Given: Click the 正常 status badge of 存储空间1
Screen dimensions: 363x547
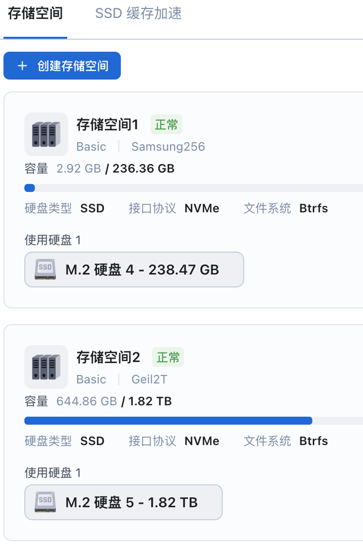Looking at the screenshot, I should tap(166, 124).
